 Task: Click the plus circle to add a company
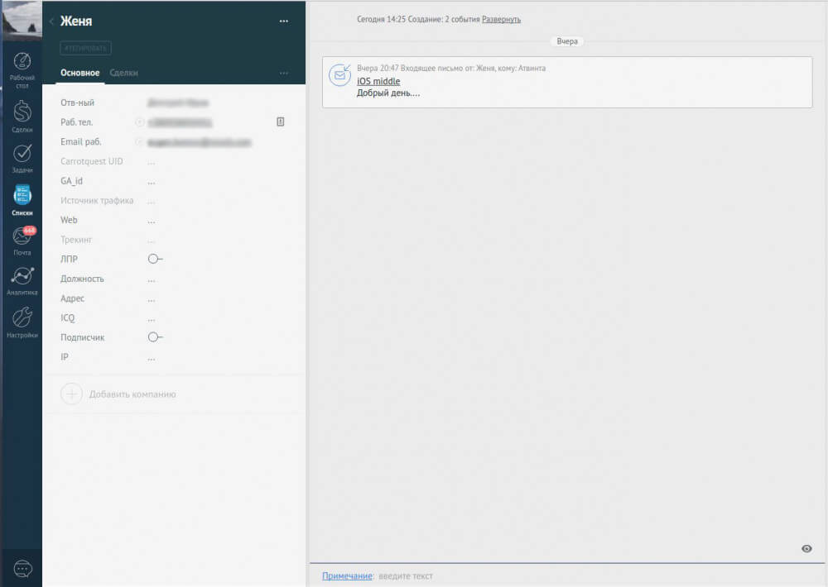71,394
